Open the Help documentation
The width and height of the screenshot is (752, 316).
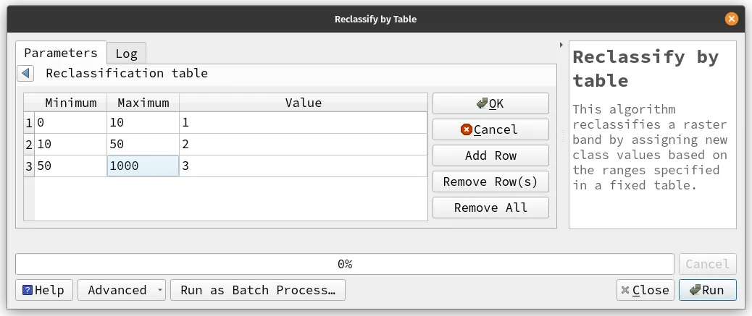43,290
